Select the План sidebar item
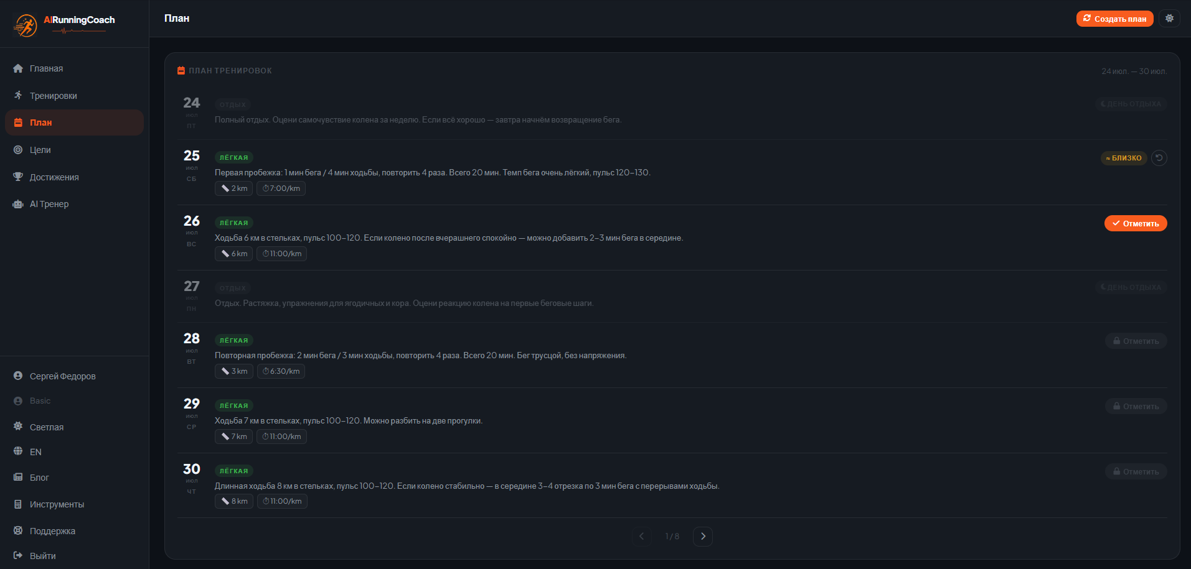Screen dimensions: 1191x569 click(x=74, y=123)
